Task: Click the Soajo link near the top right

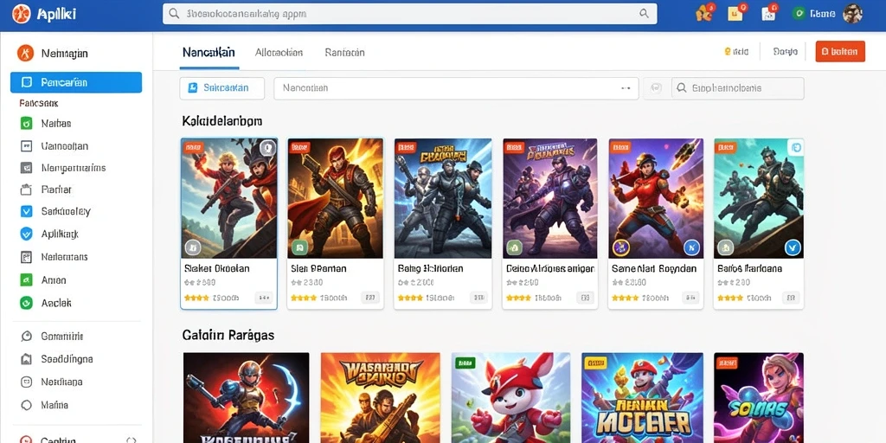Action: (x=785, y=51)
